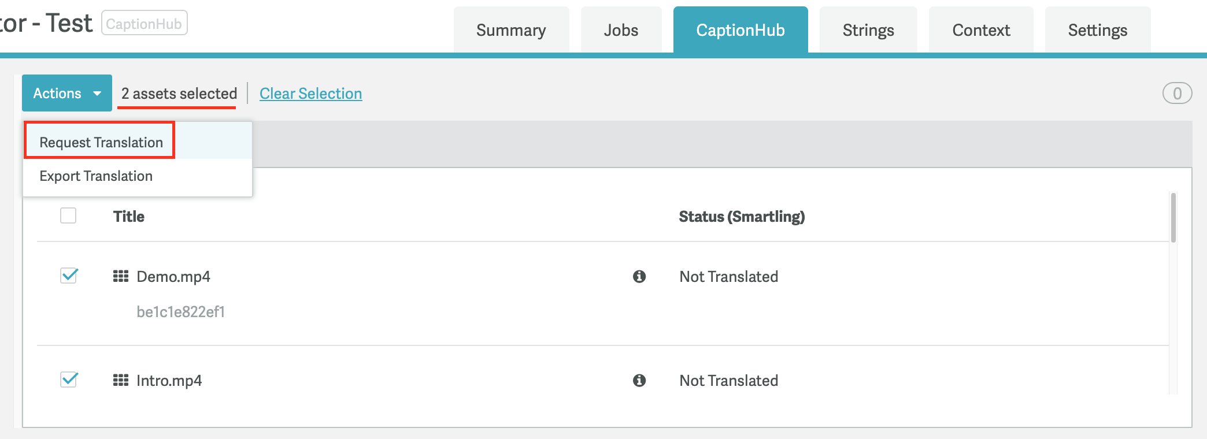Click the Not Translated status for Intro.mp4
The height and width of the screenshot is (439, 1207).
729,381
